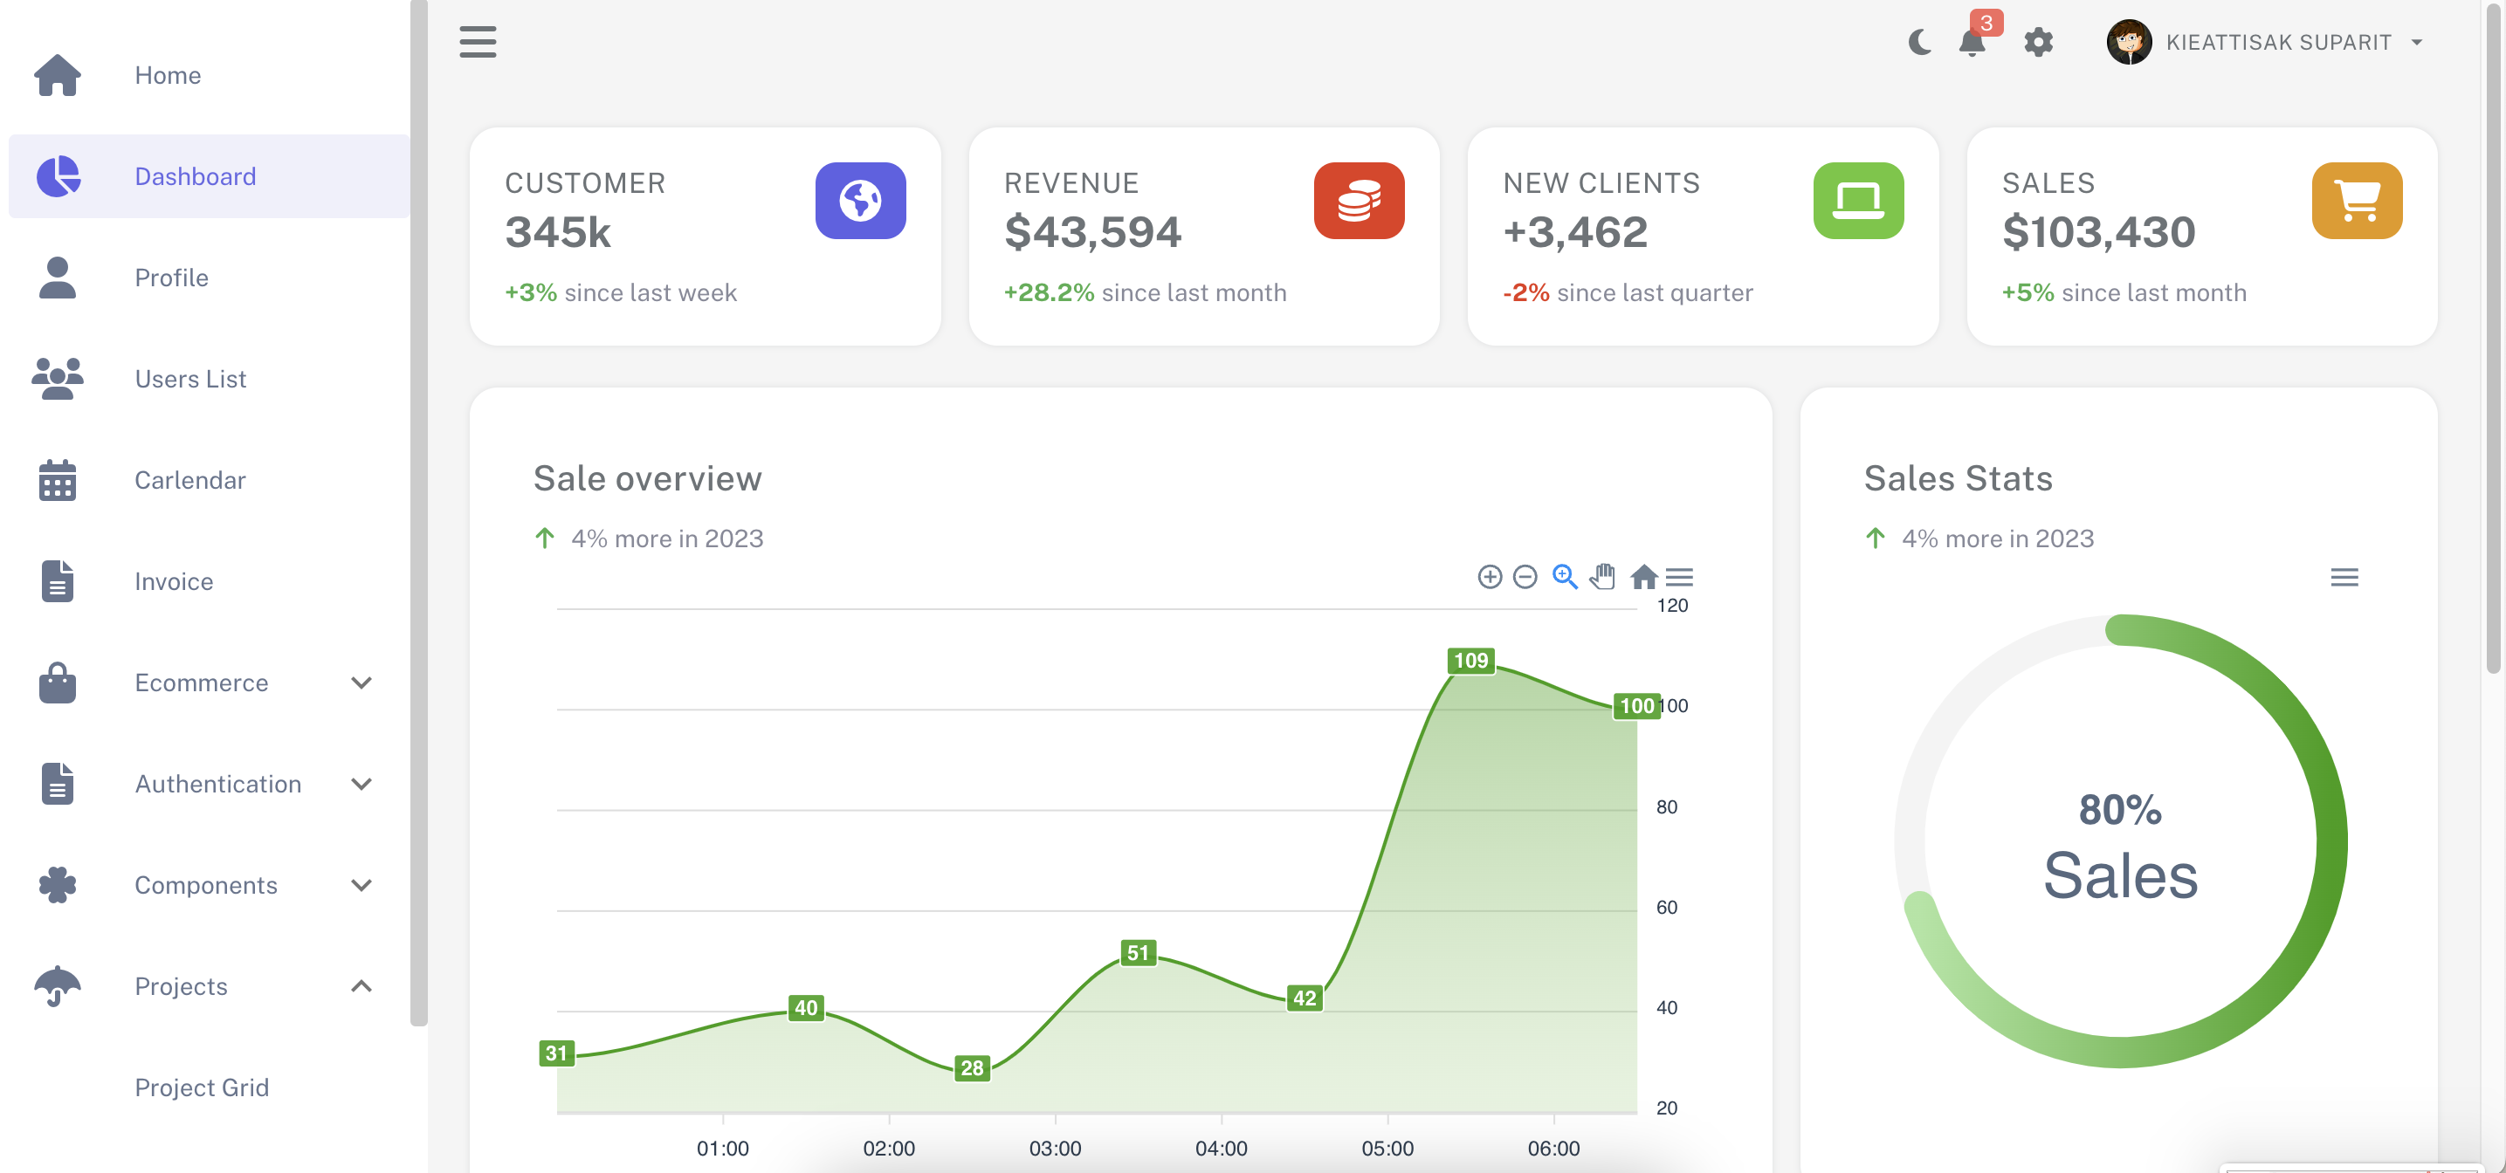Click the 100 data point label on chart
The width and height of the screenshot is (2506, 1173).
1636,706
